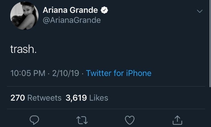
Task: Click the Retweets label
Action: point(44,98)
